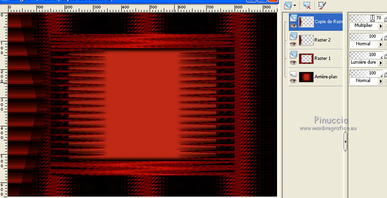Click the Raster 2 layer name
The width and height of the screenshot is (387, 198).
click(323, 40)
